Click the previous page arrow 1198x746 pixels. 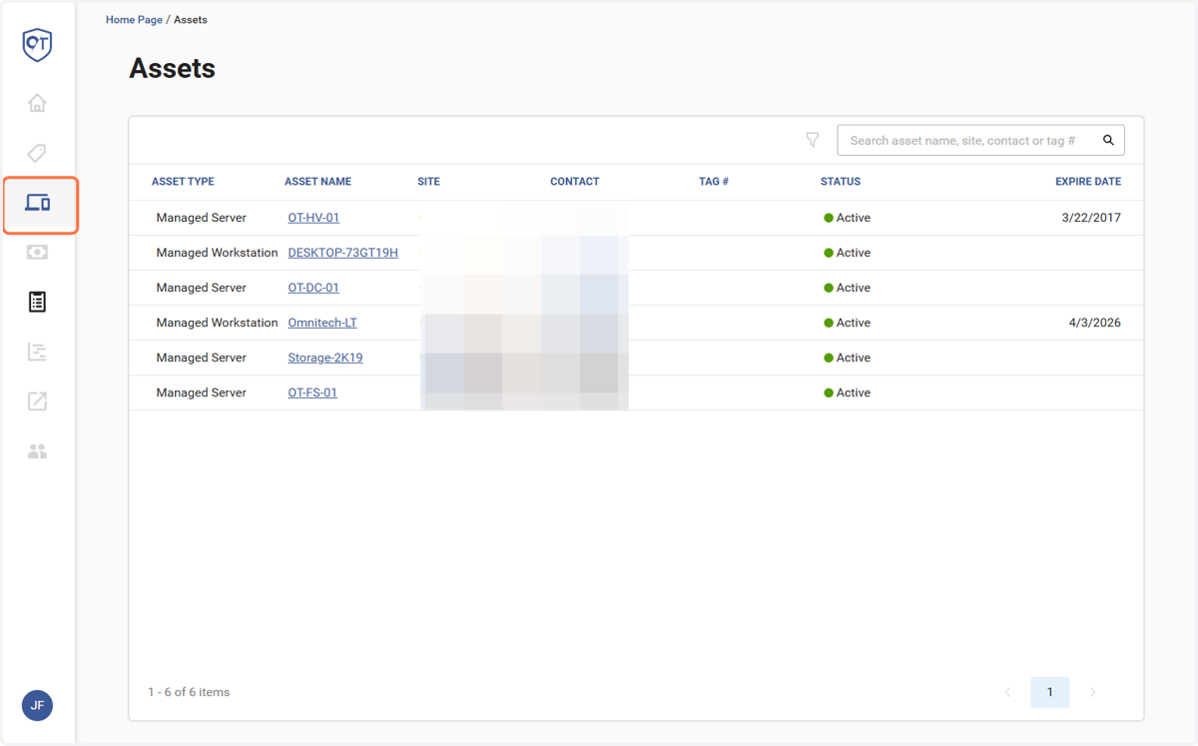point(1007,692)
